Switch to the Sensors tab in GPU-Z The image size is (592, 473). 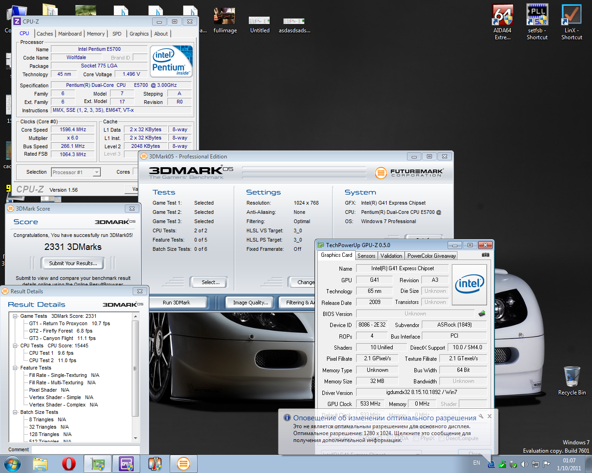click(x=366, y=256)
